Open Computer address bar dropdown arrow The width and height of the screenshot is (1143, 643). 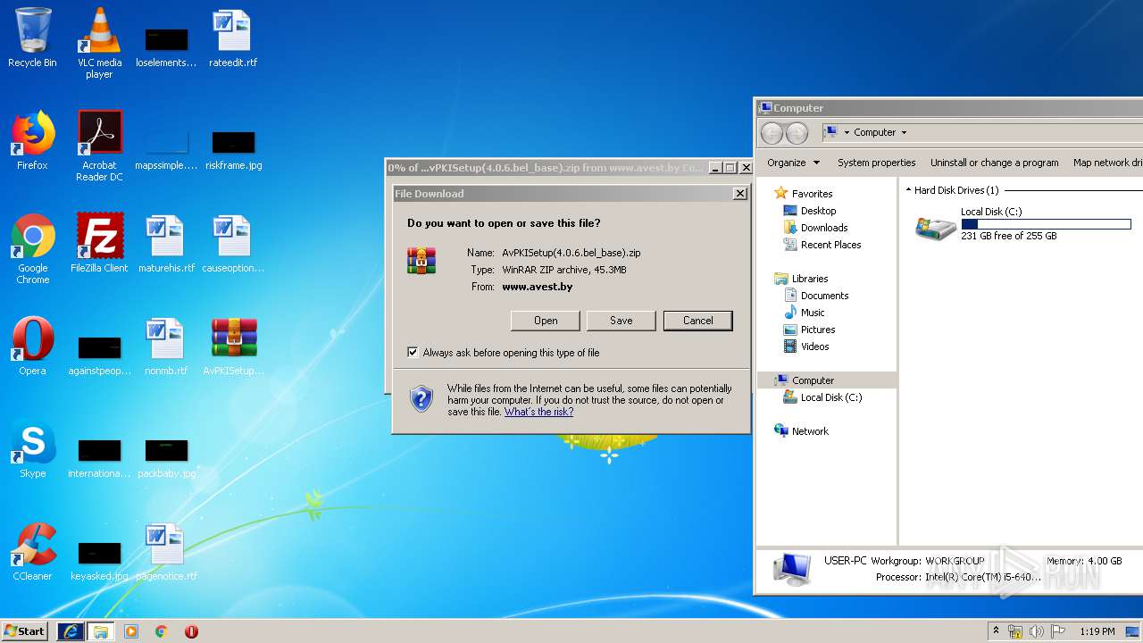click(x=904, y=132)
